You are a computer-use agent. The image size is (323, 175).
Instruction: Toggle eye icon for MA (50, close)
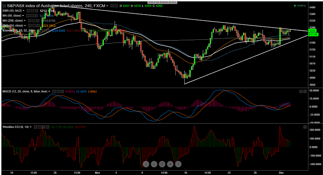28,16
